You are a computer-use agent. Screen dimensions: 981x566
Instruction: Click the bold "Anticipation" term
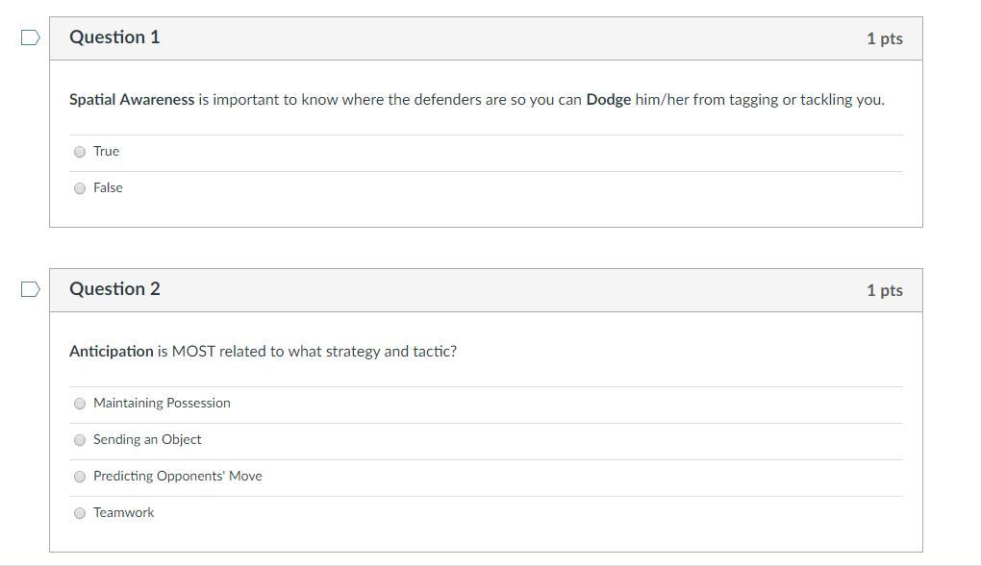point(112,352)
